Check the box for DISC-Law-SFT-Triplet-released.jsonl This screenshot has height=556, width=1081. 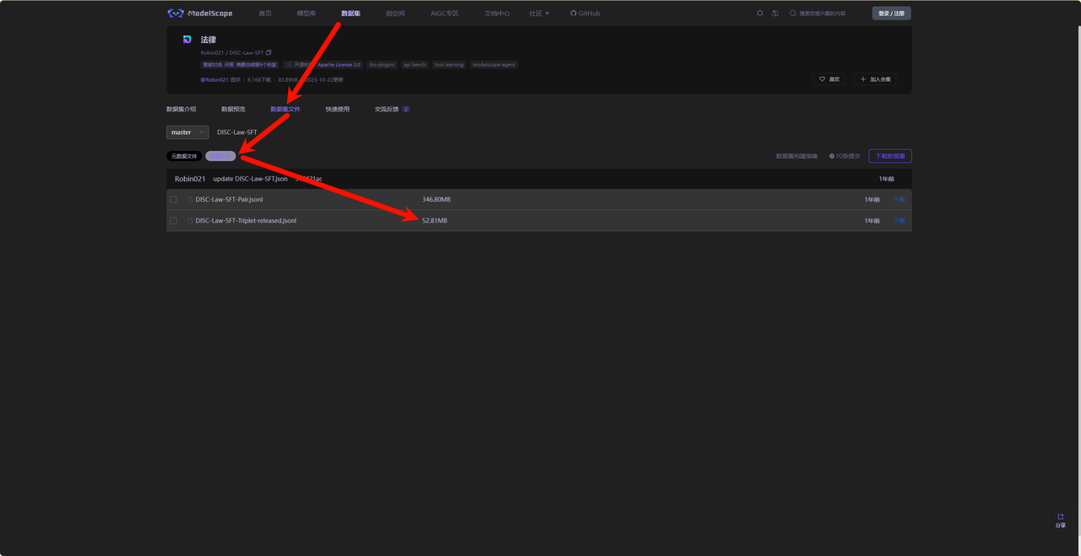[x=173, y=221]
